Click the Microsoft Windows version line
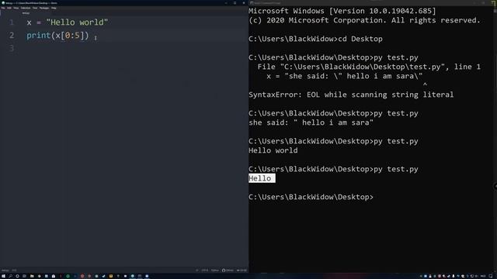 click(342, 11)
